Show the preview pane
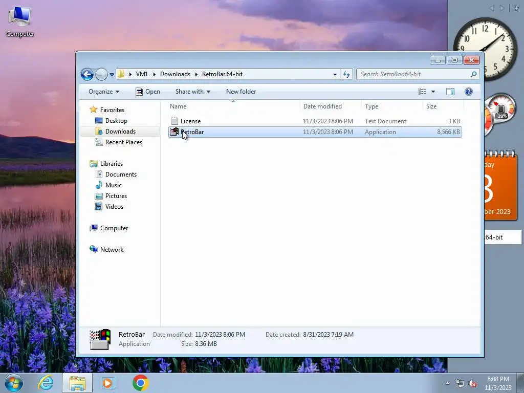 coord(450,92)
